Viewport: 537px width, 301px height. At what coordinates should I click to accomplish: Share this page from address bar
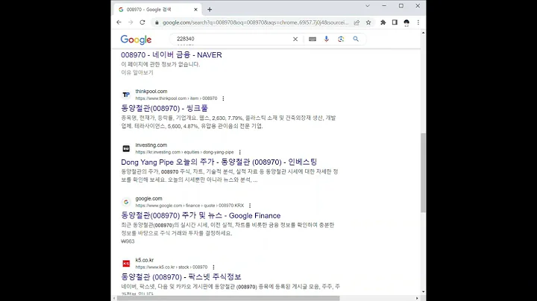[x=357, y=22]
